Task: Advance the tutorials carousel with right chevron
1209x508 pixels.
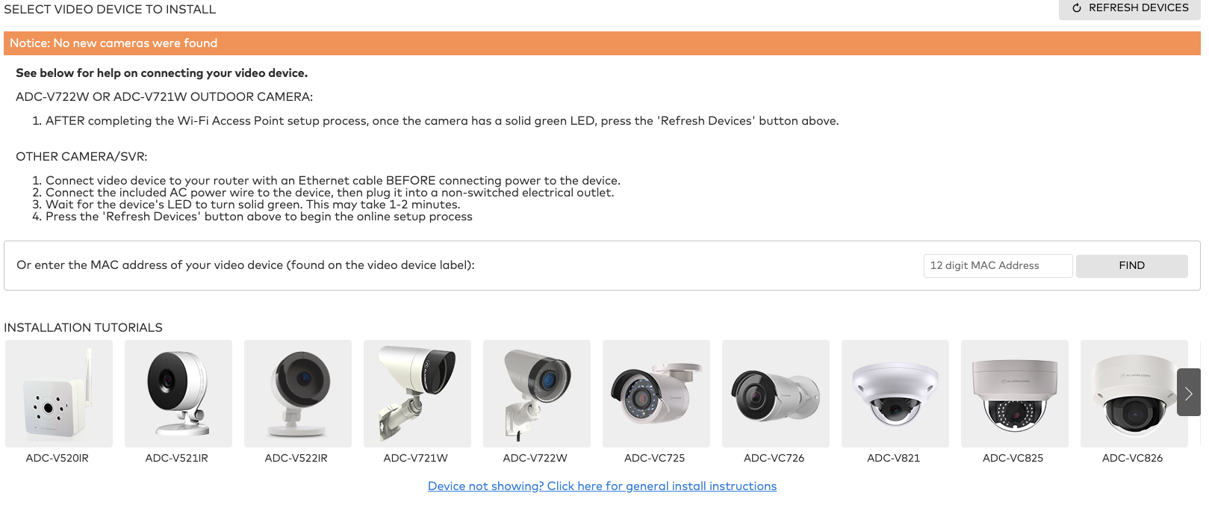Action: [x=1189, y=392]
